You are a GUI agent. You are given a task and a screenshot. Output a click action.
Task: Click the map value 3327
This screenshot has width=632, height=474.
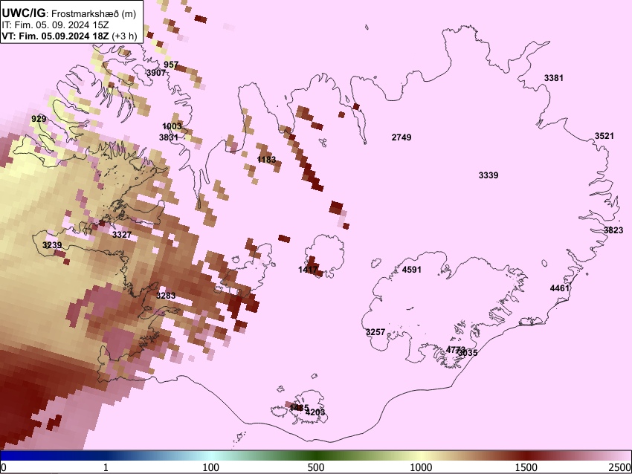tap(122, 235)
